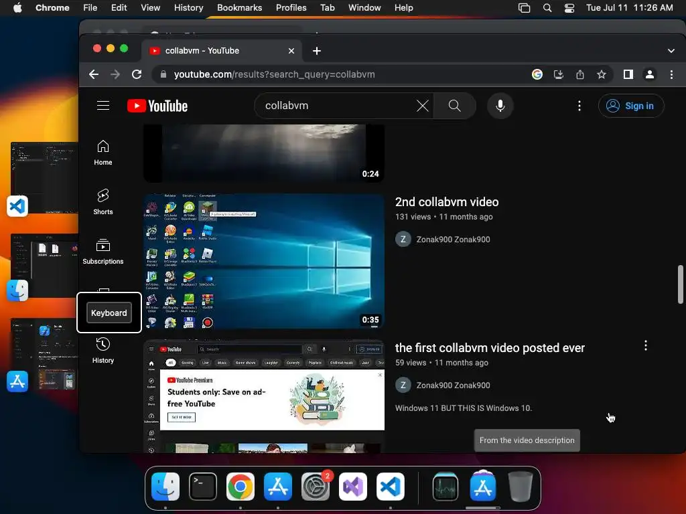This screenshot has width=686, height=514.
Task: Open Visual Studio (purple) from the Dock
Action: pyautogui.click(x=353, y=487)
